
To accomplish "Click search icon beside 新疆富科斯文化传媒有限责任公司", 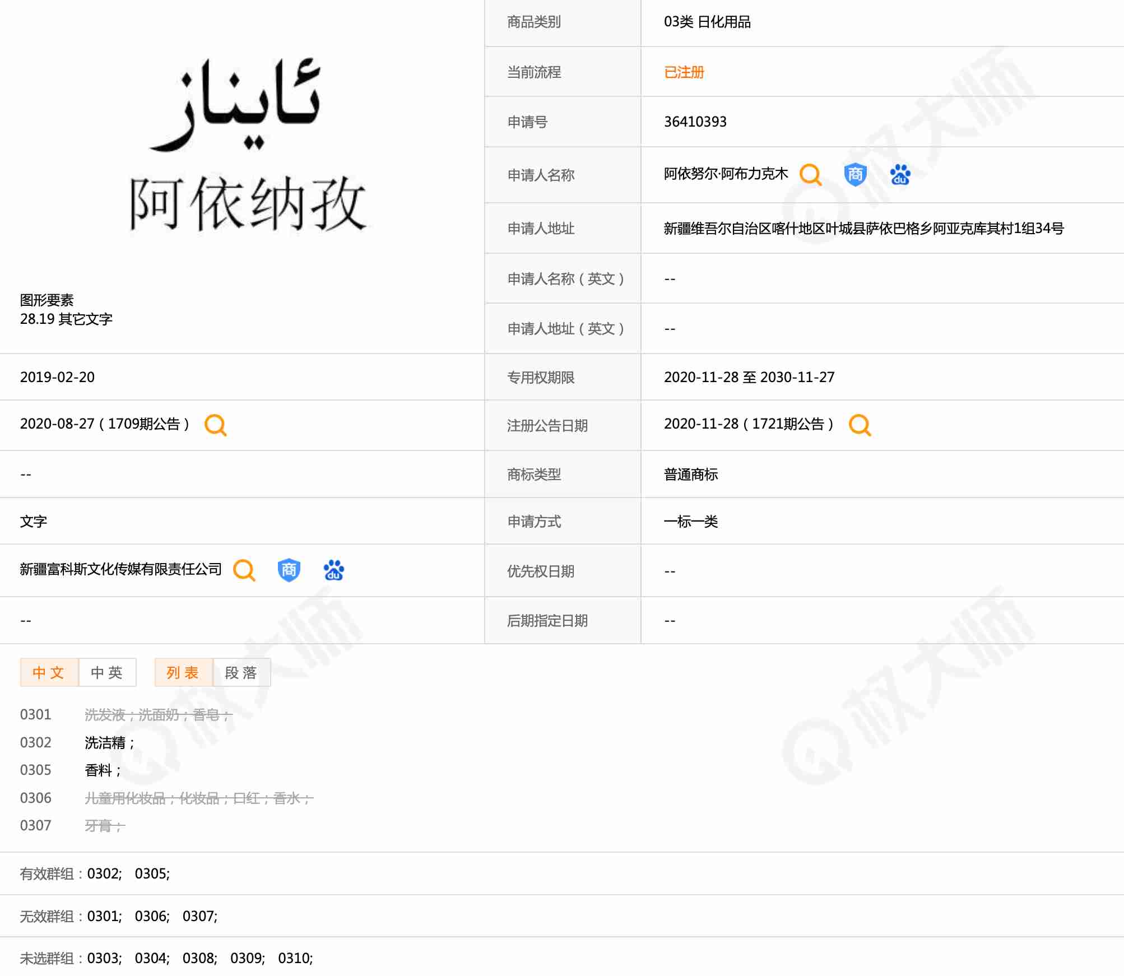I will pyautogui.click(x=244, y=570).
